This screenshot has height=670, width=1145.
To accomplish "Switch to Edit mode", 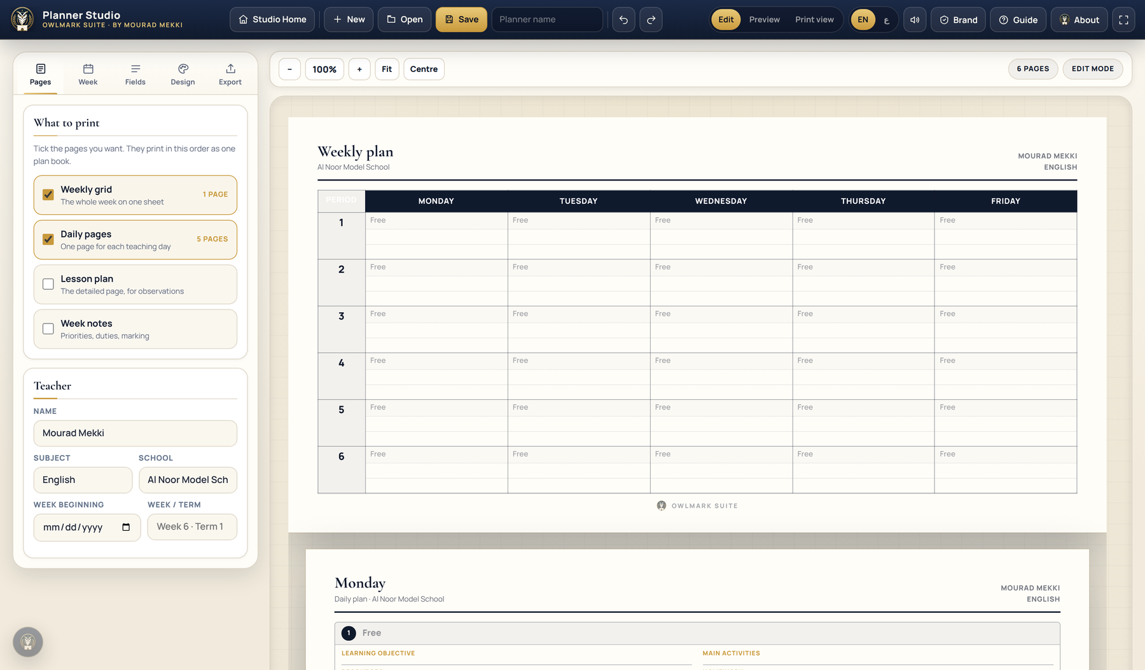I will [726, 20].
